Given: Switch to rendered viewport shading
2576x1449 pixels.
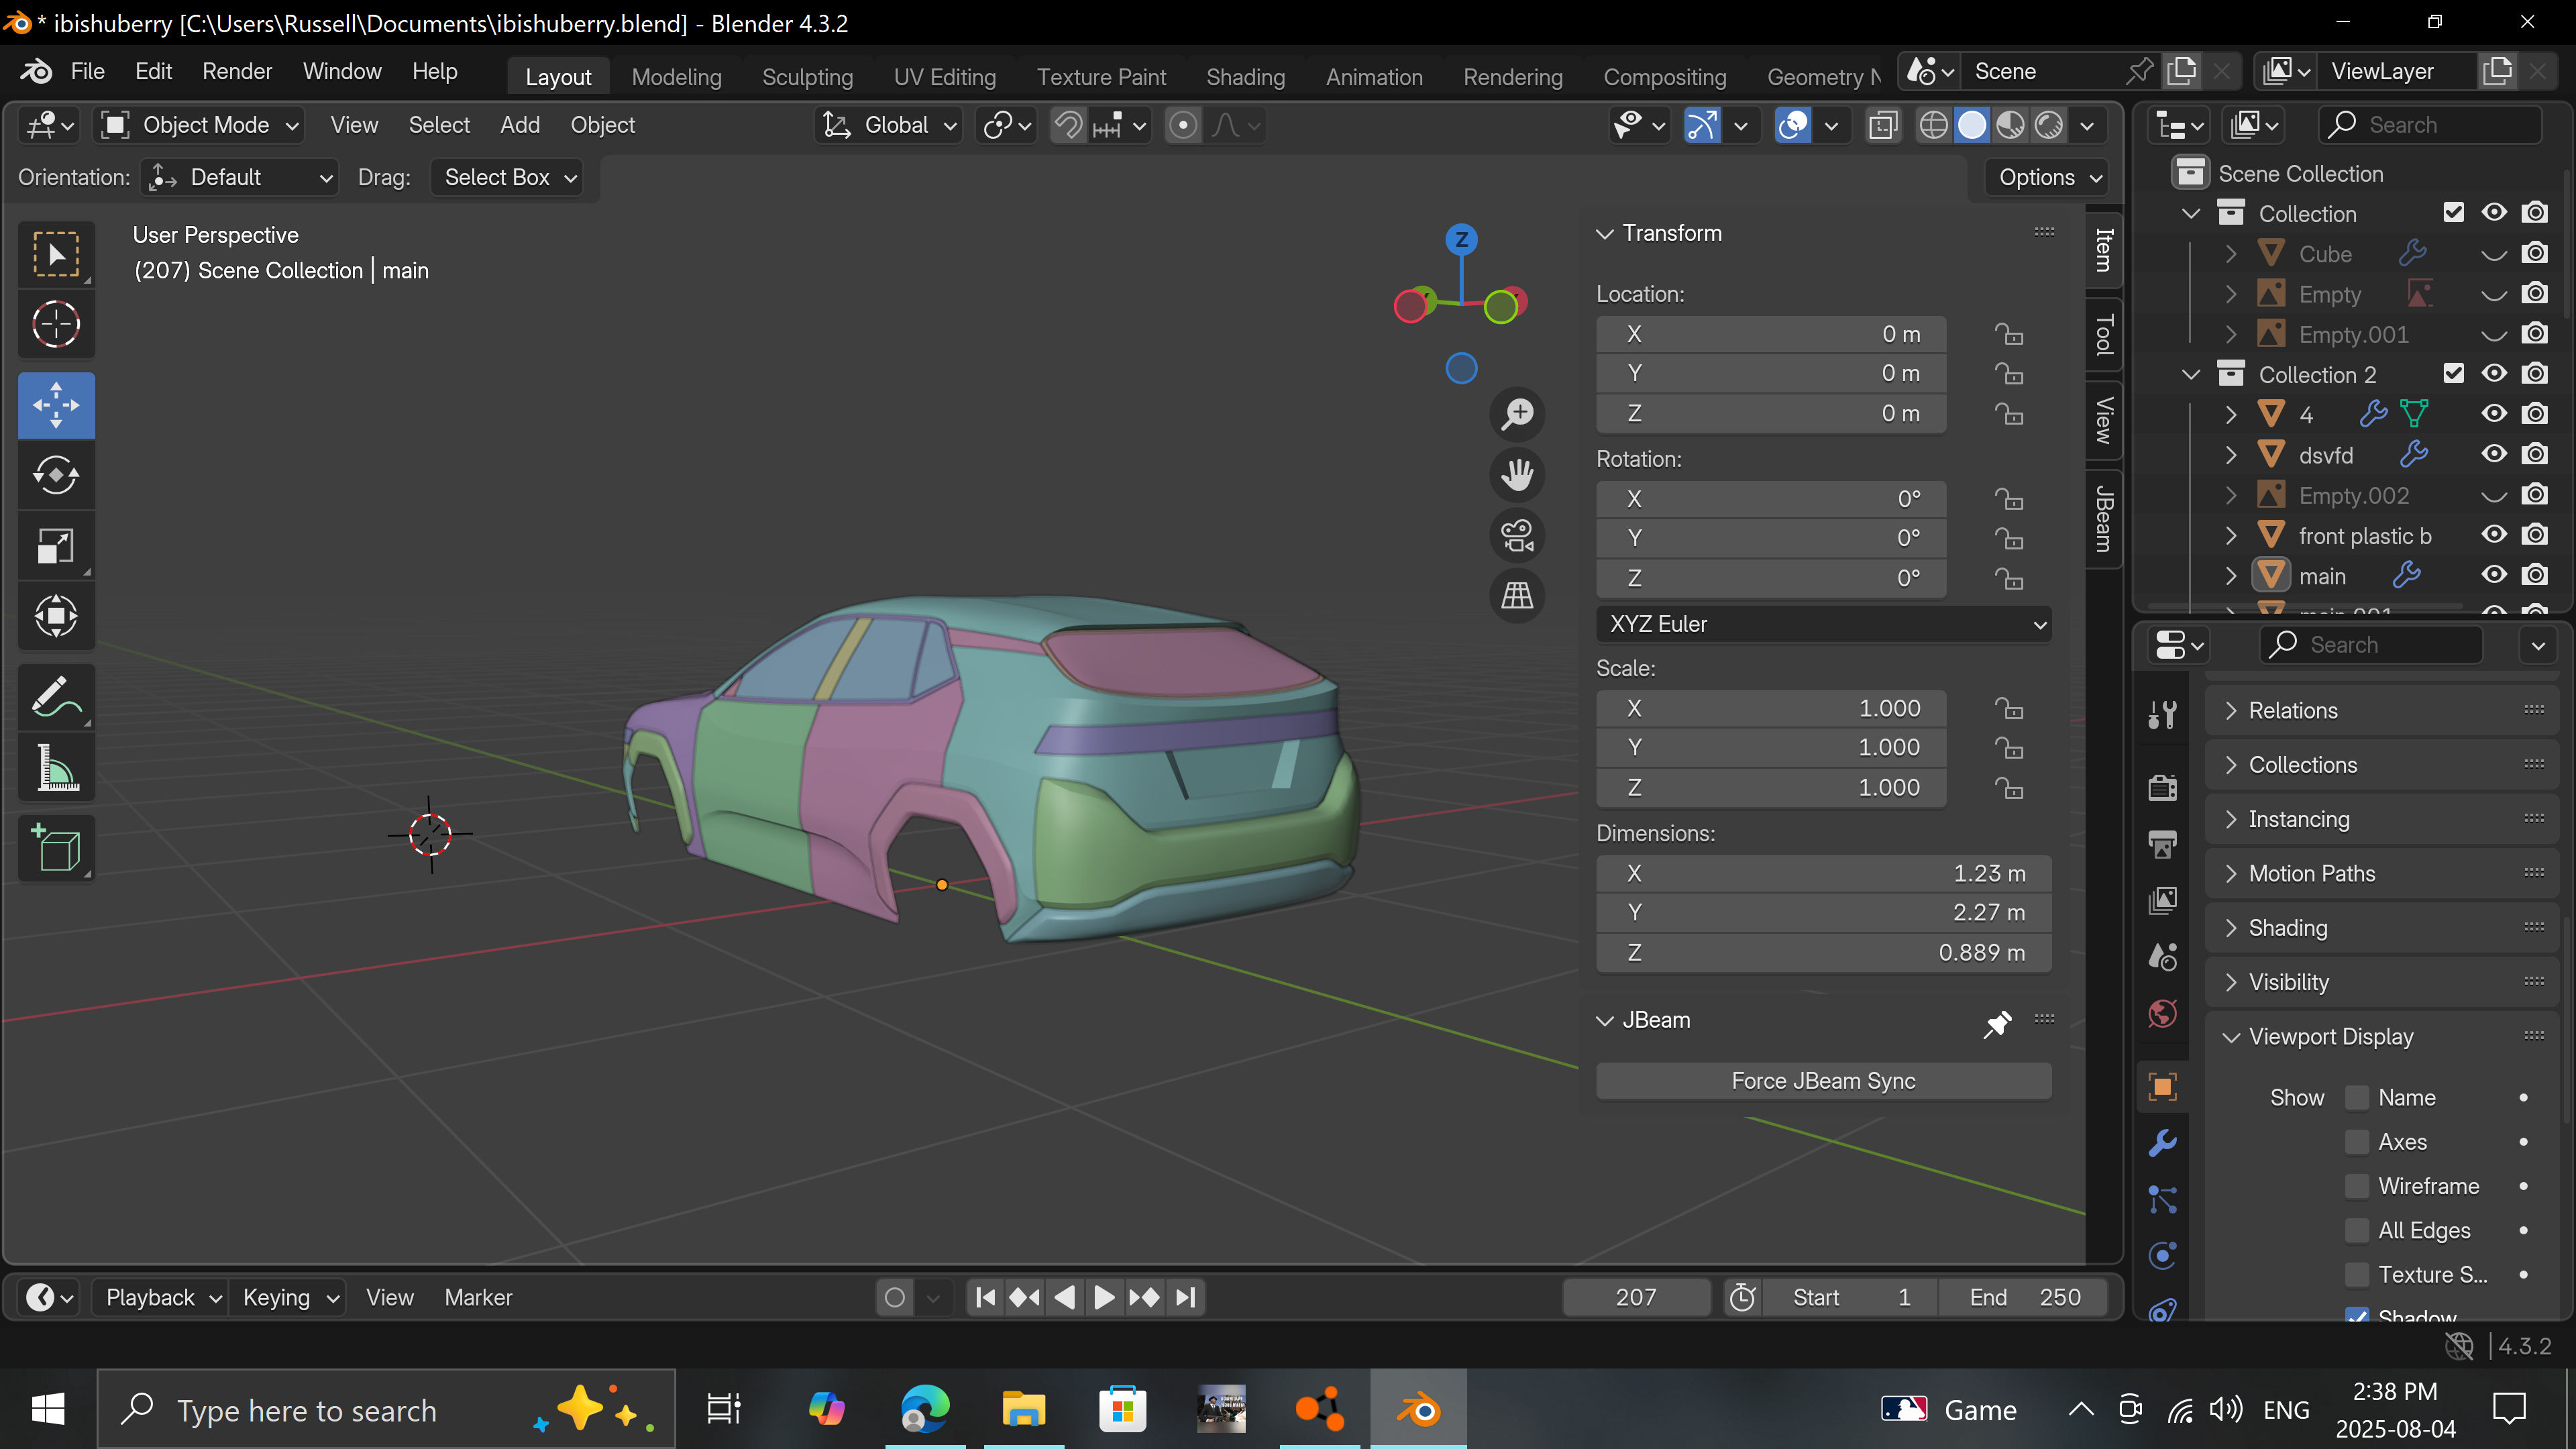Looking at the screenshot, I should click(2049, 125).
